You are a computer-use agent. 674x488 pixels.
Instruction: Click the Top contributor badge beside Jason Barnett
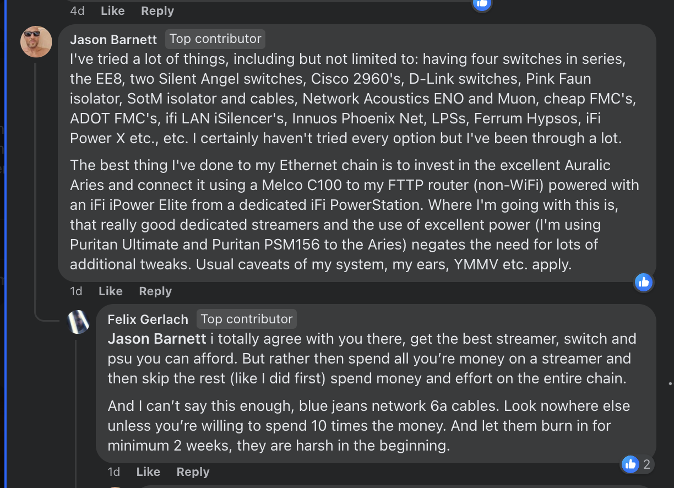coord(215,39)
